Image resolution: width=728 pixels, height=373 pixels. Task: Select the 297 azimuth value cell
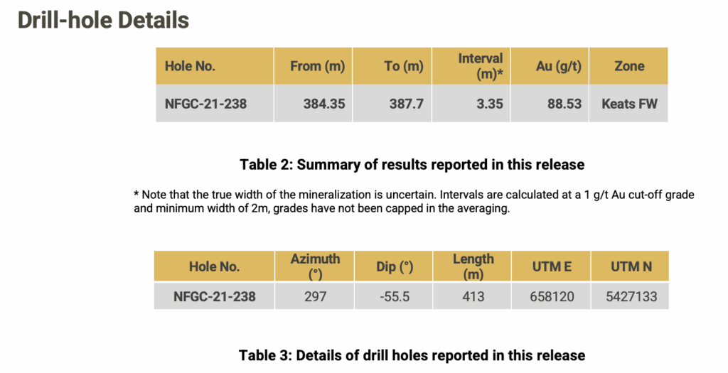(316, 296)
